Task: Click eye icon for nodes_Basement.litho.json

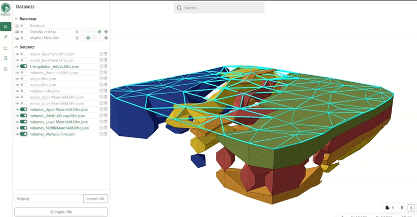Action: (17, 60)
